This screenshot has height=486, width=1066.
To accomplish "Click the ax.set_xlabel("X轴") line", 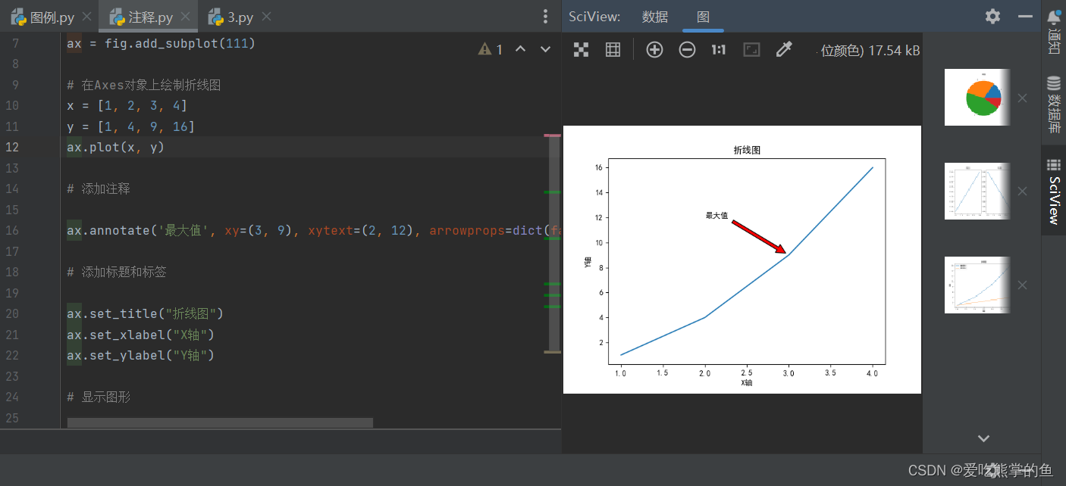I will click(141, 335).
